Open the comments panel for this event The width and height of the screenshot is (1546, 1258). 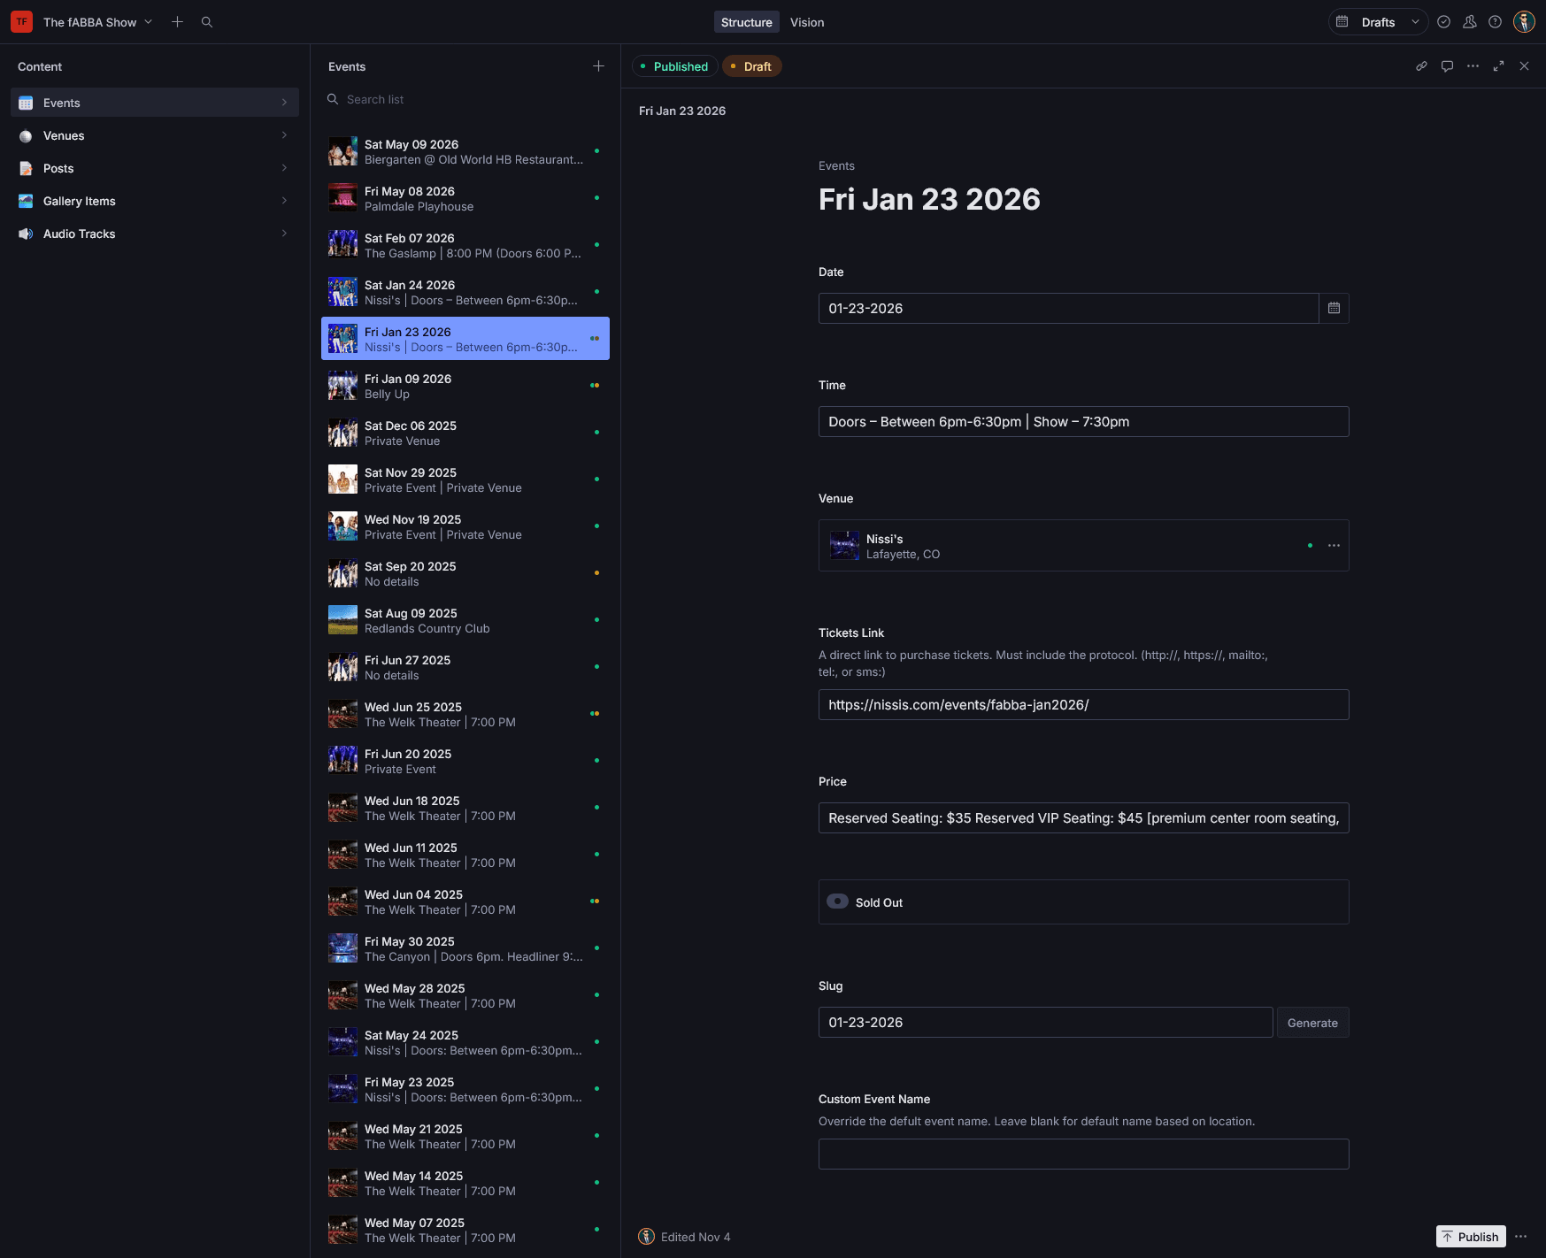[x=1447, y=65]
